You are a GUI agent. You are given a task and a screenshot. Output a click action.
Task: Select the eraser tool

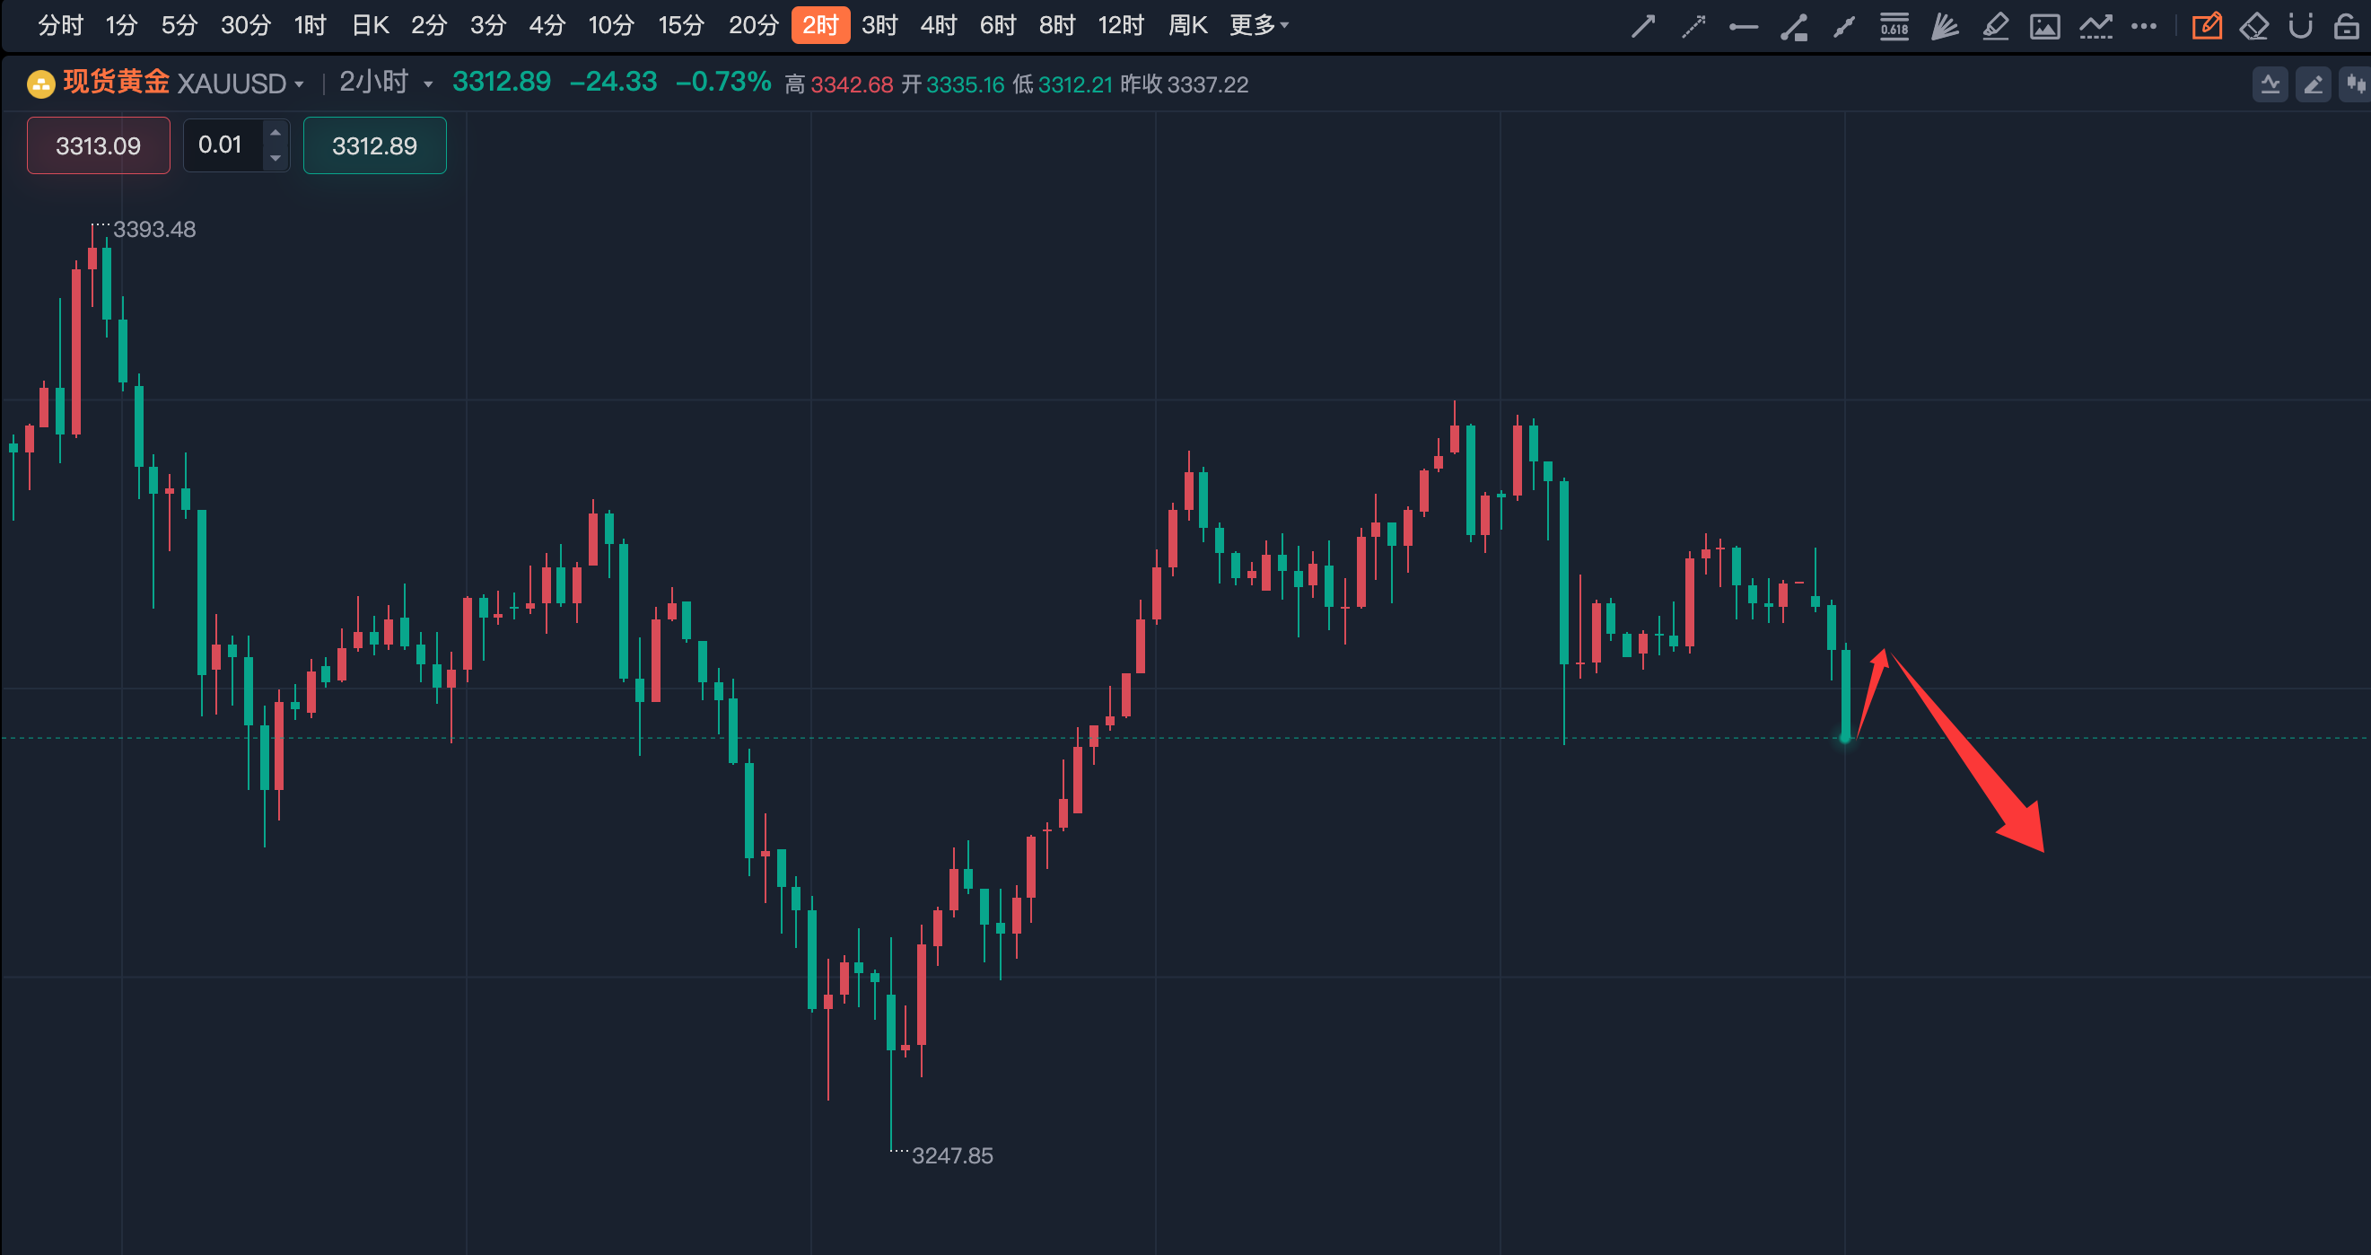click(x=2253, y=26)
